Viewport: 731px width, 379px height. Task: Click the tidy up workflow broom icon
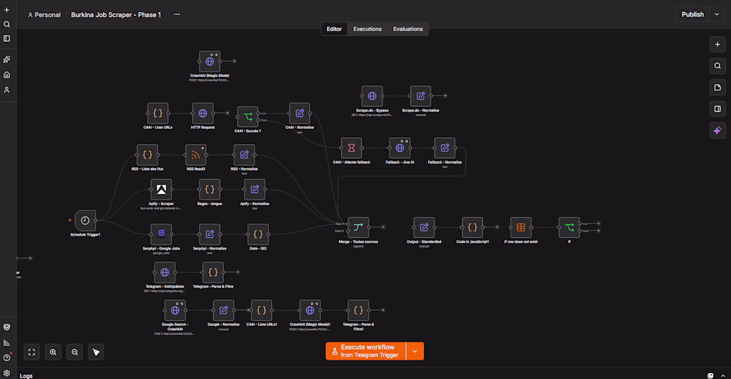pos(96,352)
